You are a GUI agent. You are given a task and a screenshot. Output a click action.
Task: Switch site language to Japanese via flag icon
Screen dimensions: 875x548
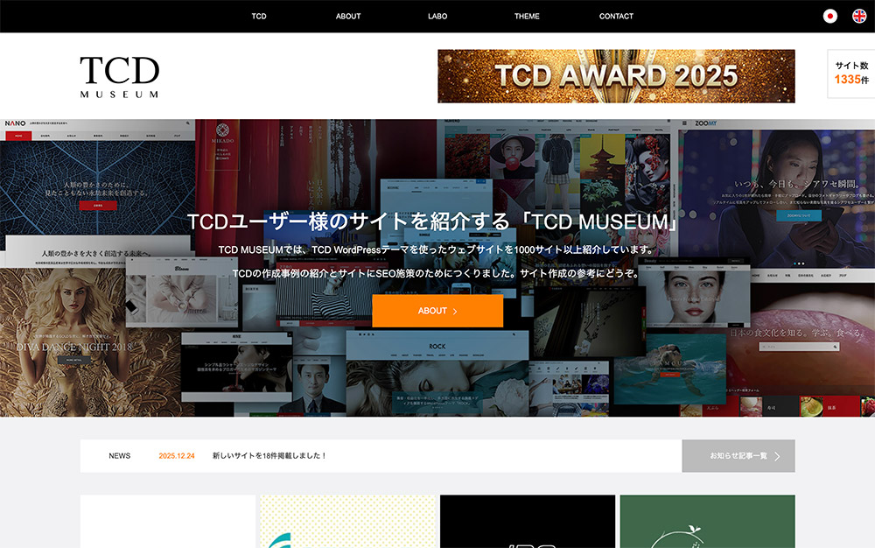tap(829, 16)
